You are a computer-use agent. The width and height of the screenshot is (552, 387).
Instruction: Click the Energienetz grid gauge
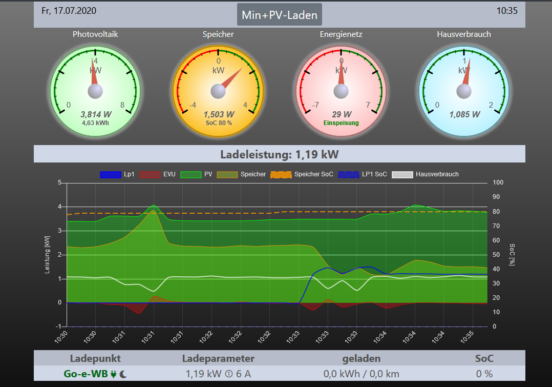point(341,90)
